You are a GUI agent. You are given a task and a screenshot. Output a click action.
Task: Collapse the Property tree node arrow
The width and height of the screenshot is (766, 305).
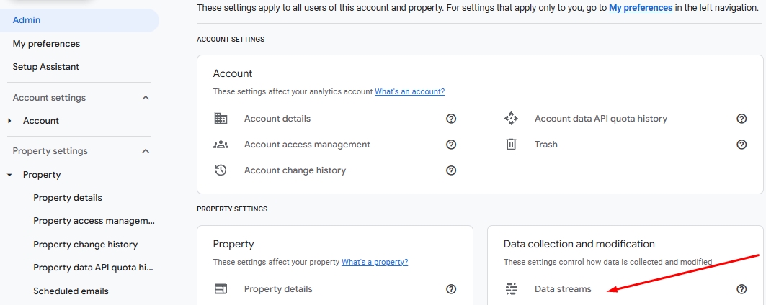point(10,175)
